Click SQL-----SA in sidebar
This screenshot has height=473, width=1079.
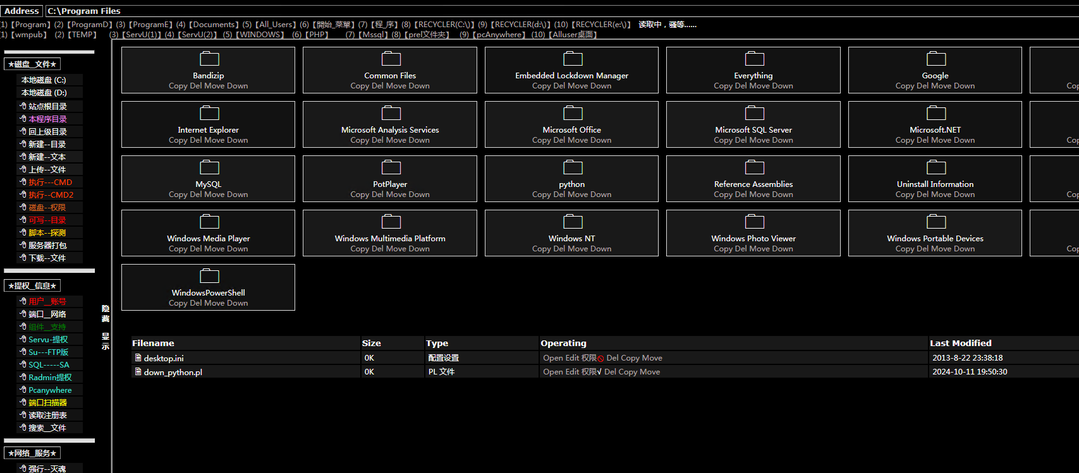click(49, 365)
